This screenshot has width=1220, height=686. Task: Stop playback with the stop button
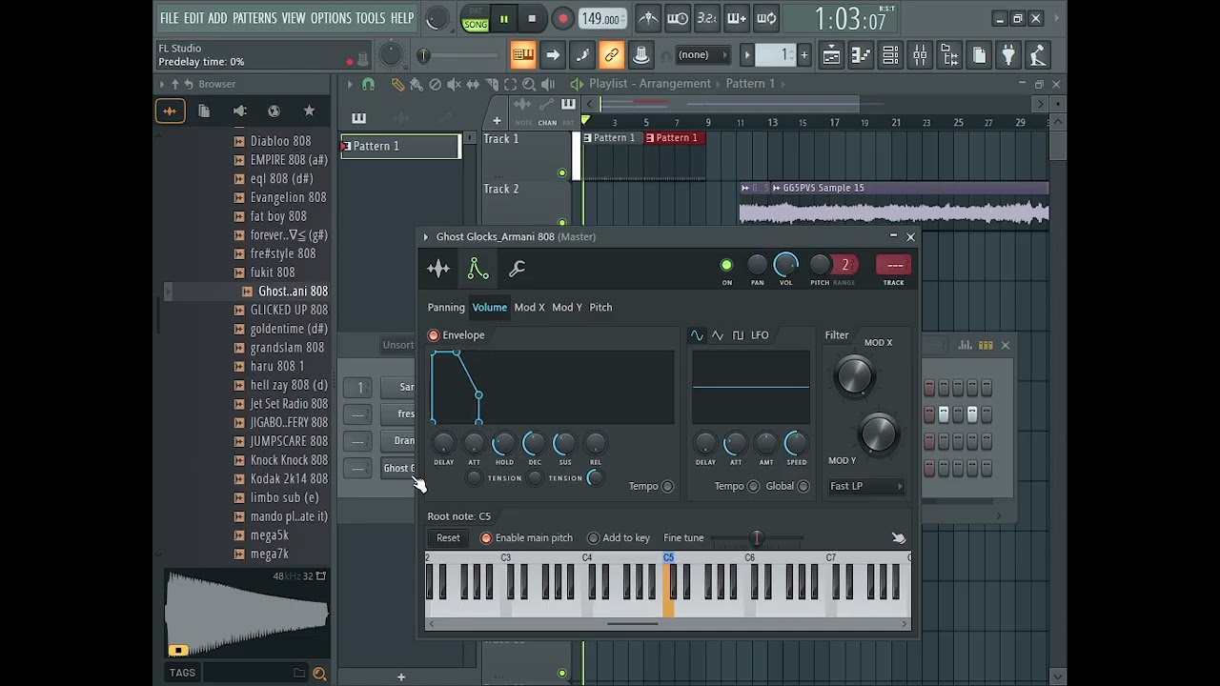click(532, 18)
